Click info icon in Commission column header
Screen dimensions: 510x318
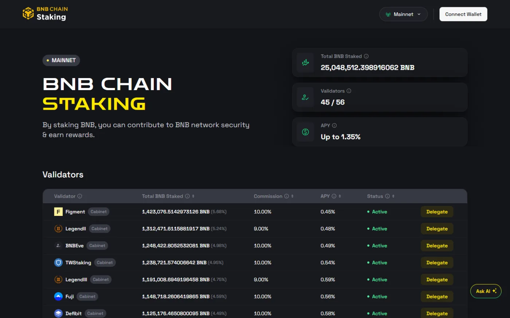point(286,196)
